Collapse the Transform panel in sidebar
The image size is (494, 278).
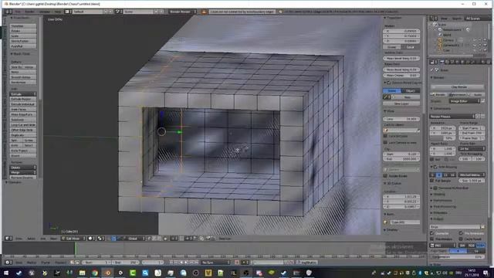click(394, 18)
